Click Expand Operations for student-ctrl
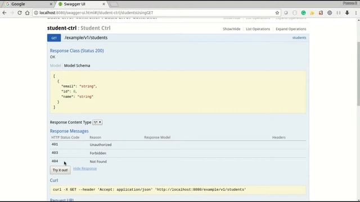360x202 pixels. (x=291, y=29)
